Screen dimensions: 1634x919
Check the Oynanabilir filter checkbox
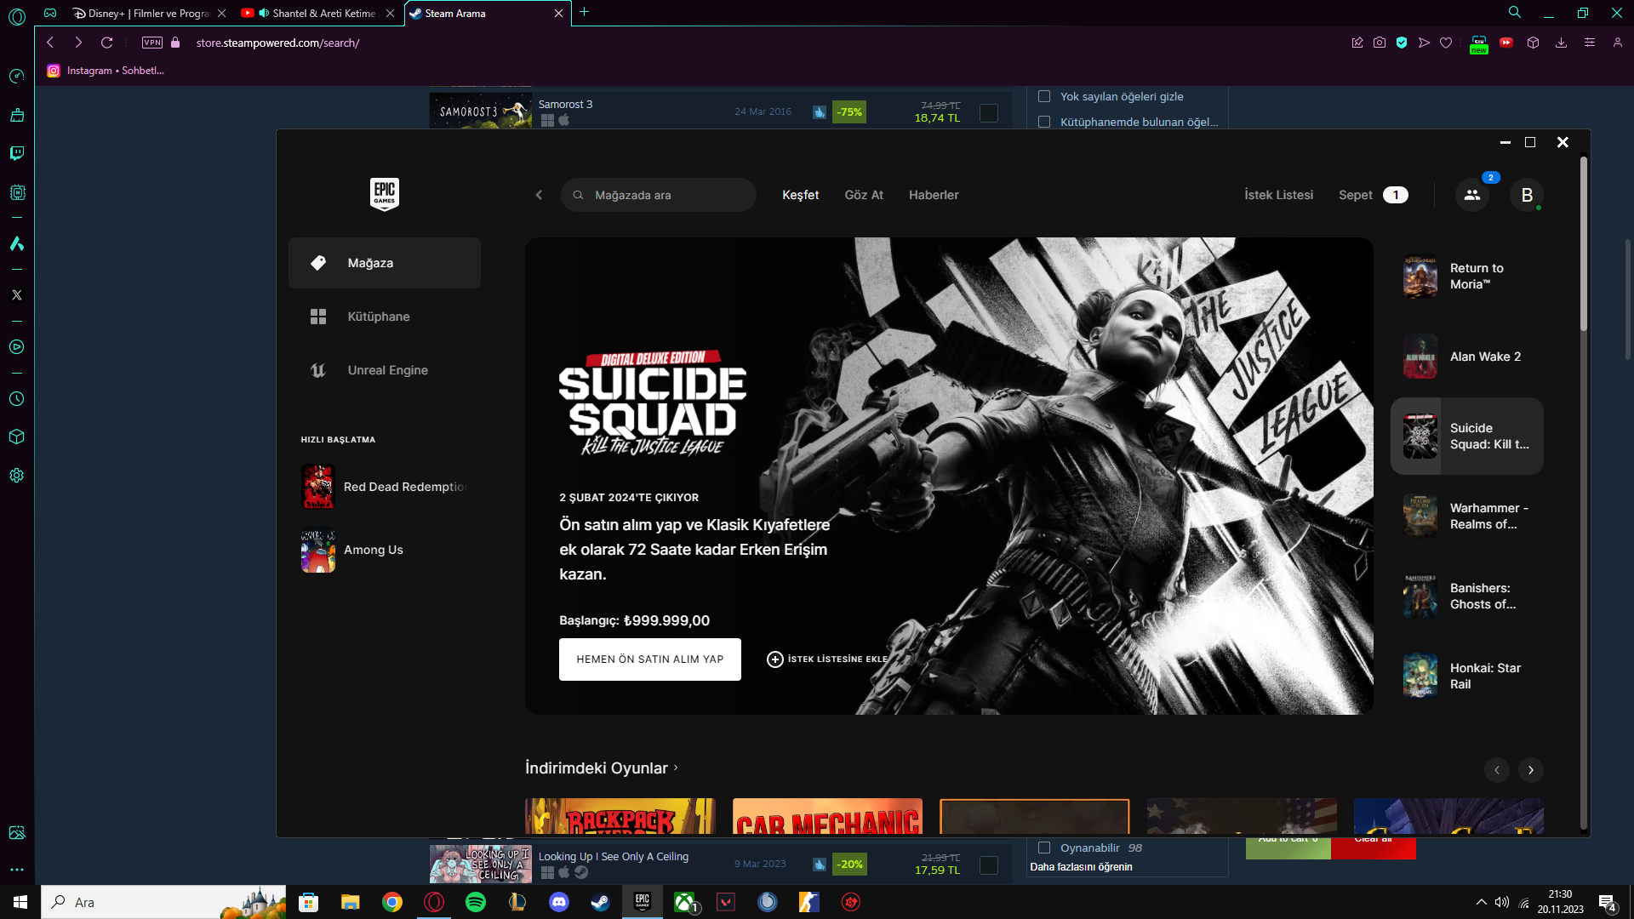point(1044,848)
